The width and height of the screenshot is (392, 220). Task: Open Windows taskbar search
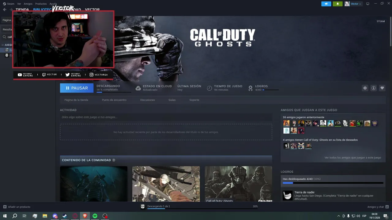pyautogui.click(x=15, y=216)
